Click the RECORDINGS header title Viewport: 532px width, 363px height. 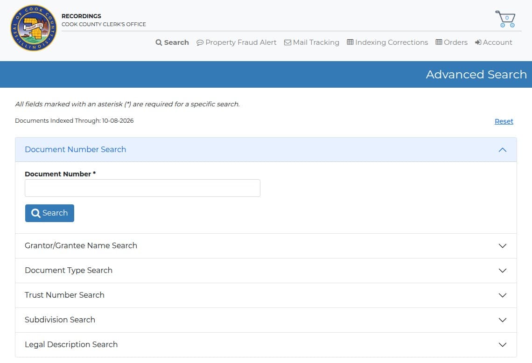[81, 16]
